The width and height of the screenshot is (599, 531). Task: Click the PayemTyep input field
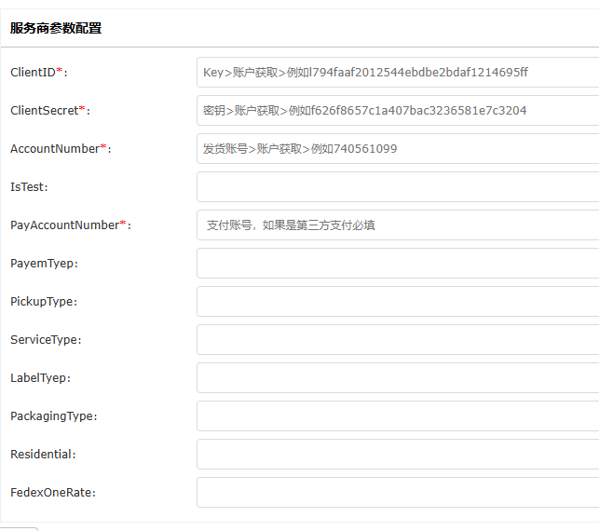[397, 264]
